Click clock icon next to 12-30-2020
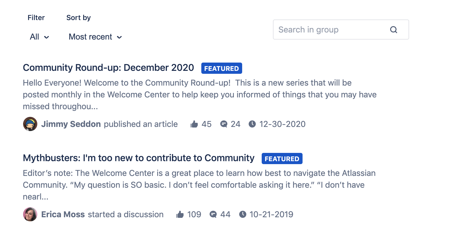Viewport: 463px width, 232px height. click(x=252, y=124)
